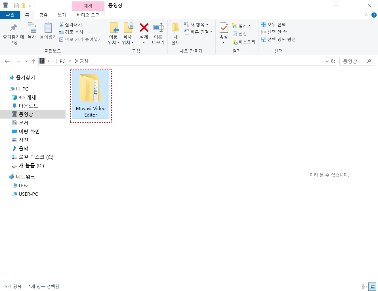Image resolution: width=378 pixels, height=291 pixels.
Task: Open 문서 (Documents) in sidebar
Action: 20,123
